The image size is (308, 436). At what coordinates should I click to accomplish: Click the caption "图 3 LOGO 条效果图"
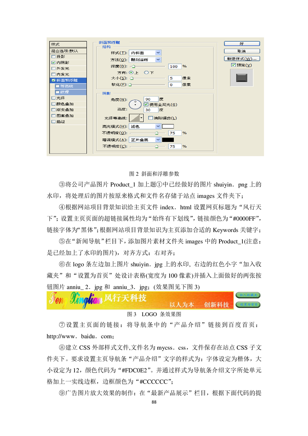click(154, 314)
